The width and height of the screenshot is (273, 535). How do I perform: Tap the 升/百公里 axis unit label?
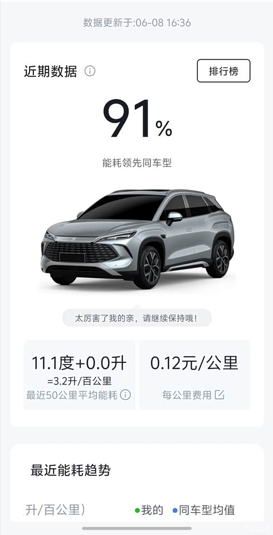[x=55, y=510]
